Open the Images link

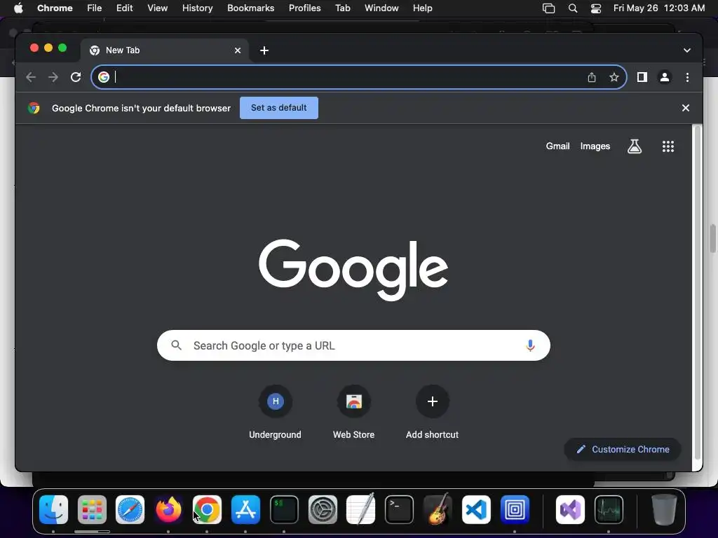tap(595, 146)
